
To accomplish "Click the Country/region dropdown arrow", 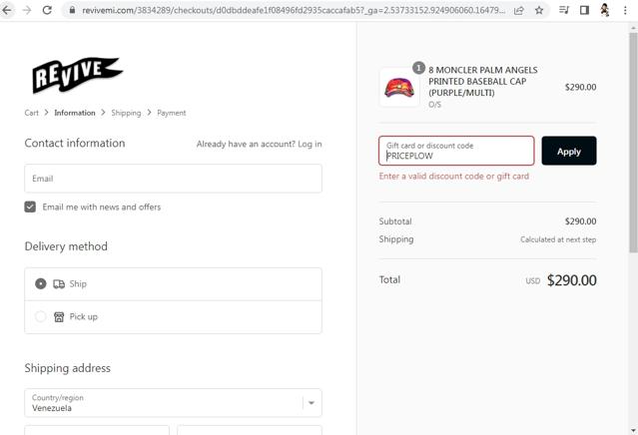I will click(312, 403).
